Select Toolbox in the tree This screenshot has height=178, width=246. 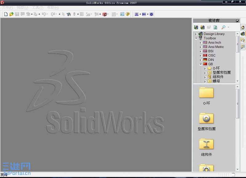coord(210,38)
